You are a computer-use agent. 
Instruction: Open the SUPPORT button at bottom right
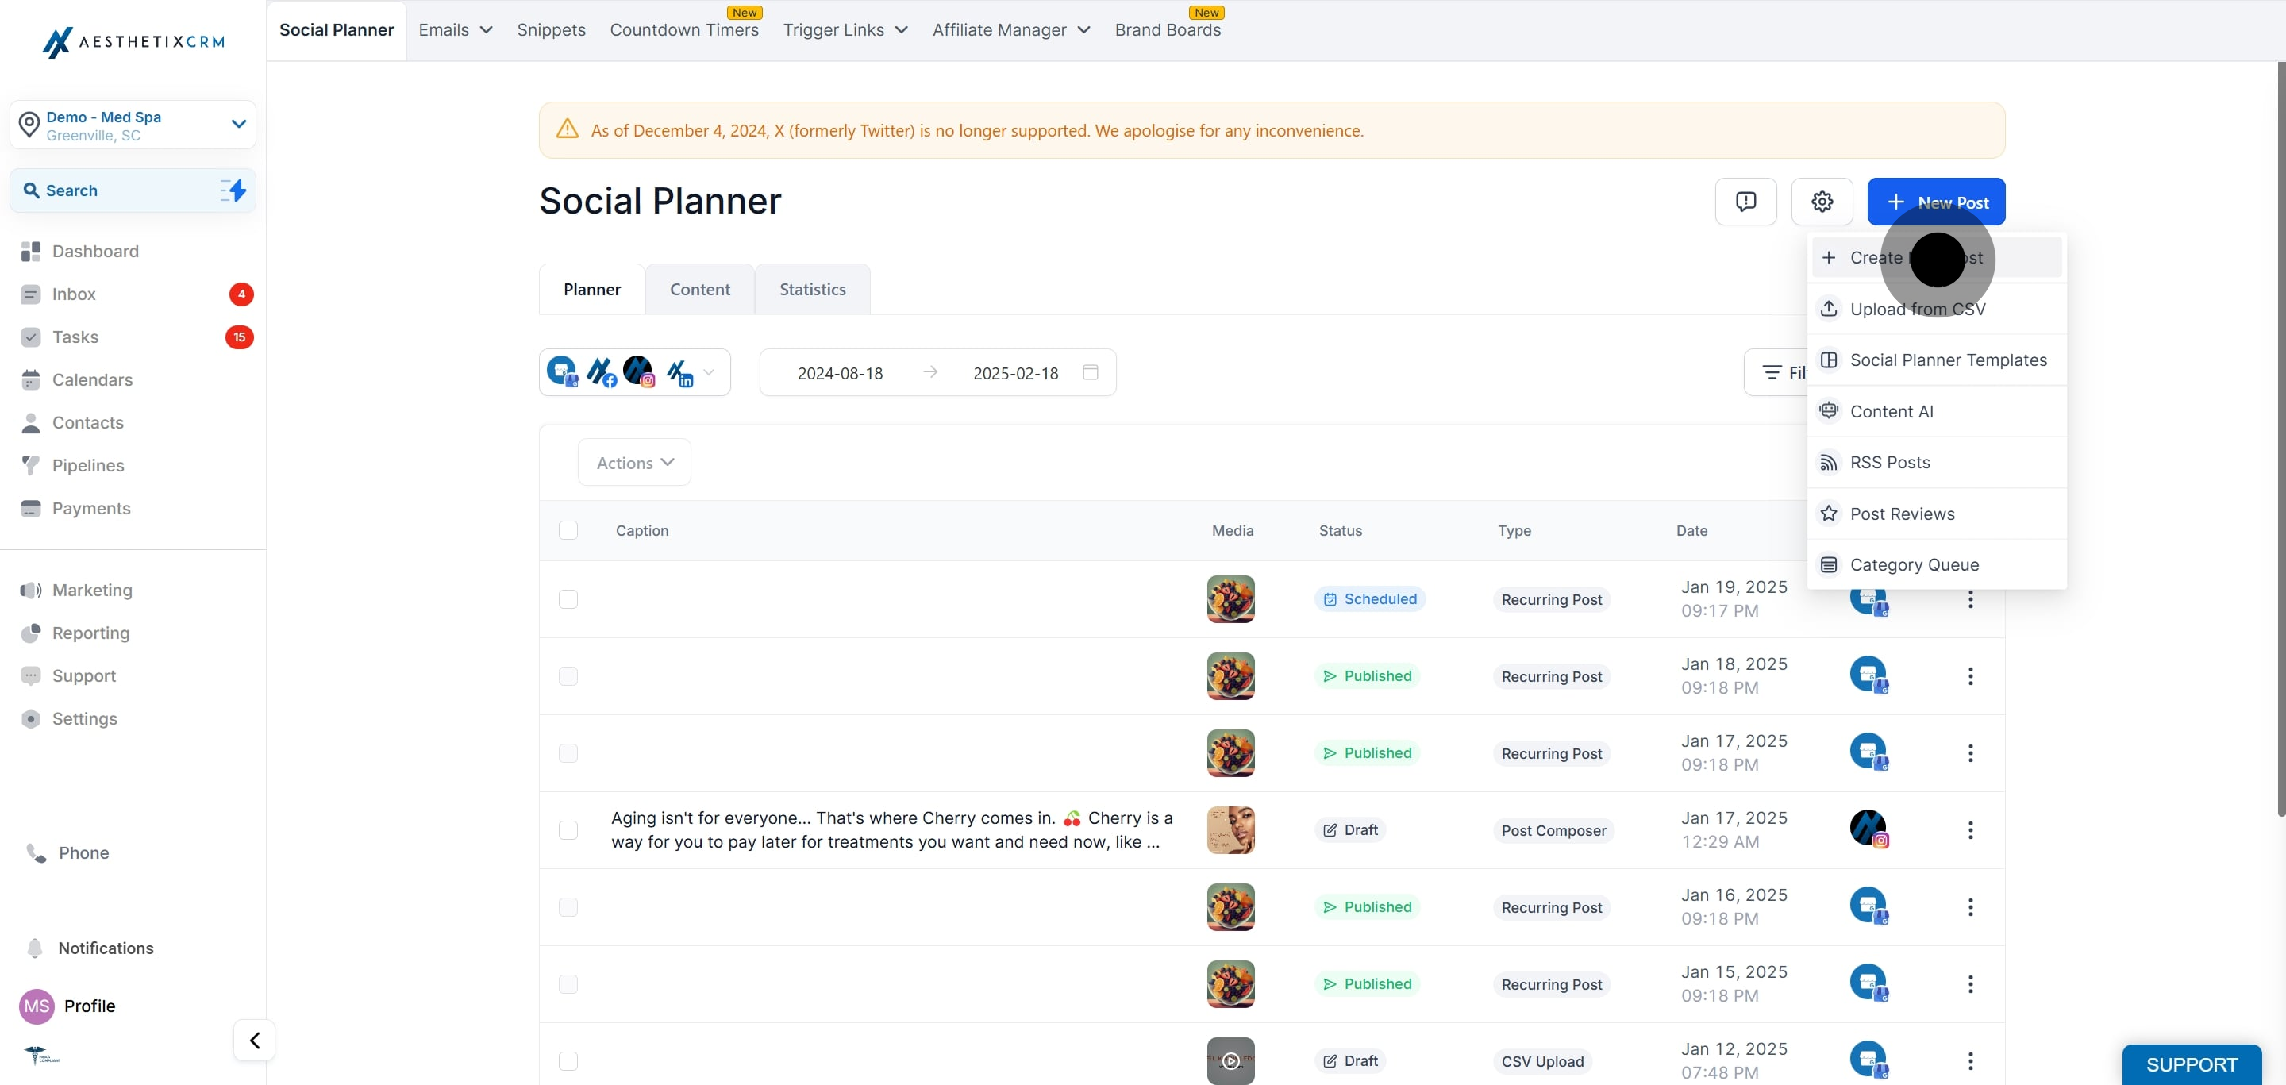(2190, 1064)
